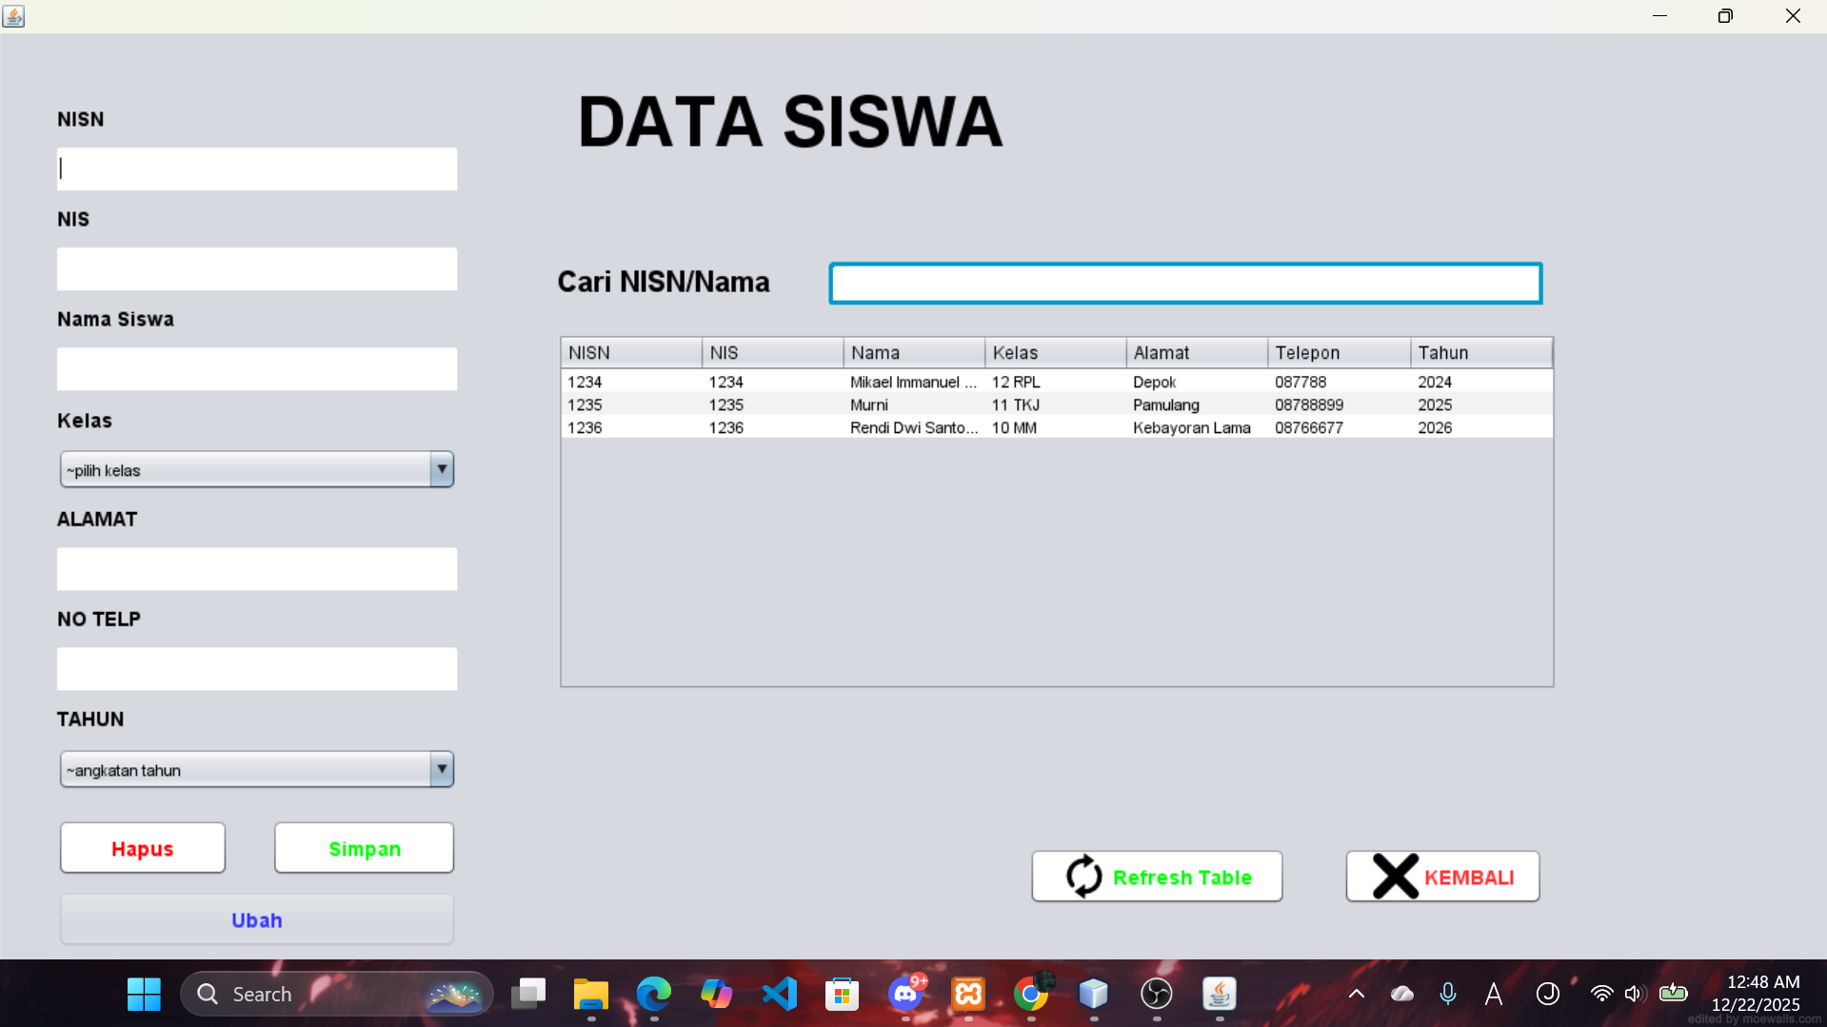Select the table row for Murni
Viewport: 1827px width, 1027px height.
(x=1057, y=405)
